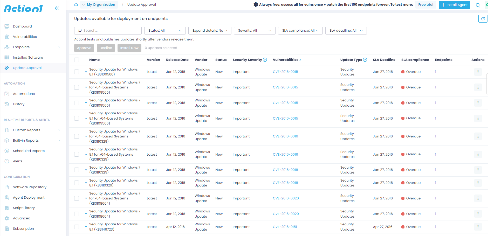488x236 pixels.
Task: Expand Endpoints sidebar submenu arrow
Action: pos(59,47)
